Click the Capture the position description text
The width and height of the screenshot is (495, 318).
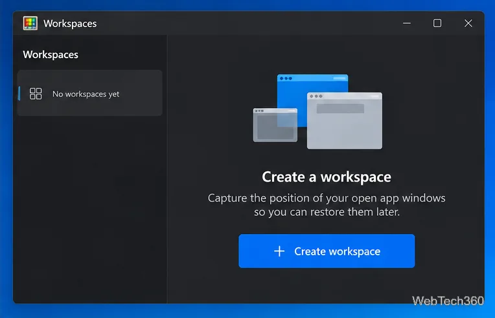pos(327,205)
